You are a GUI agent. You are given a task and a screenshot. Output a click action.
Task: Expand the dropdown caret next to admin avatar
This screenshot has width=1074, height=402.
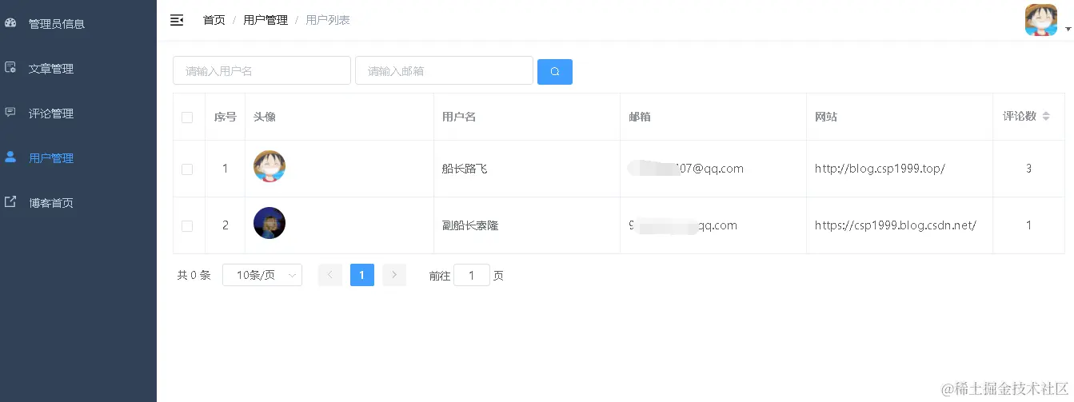(1068, 28)
